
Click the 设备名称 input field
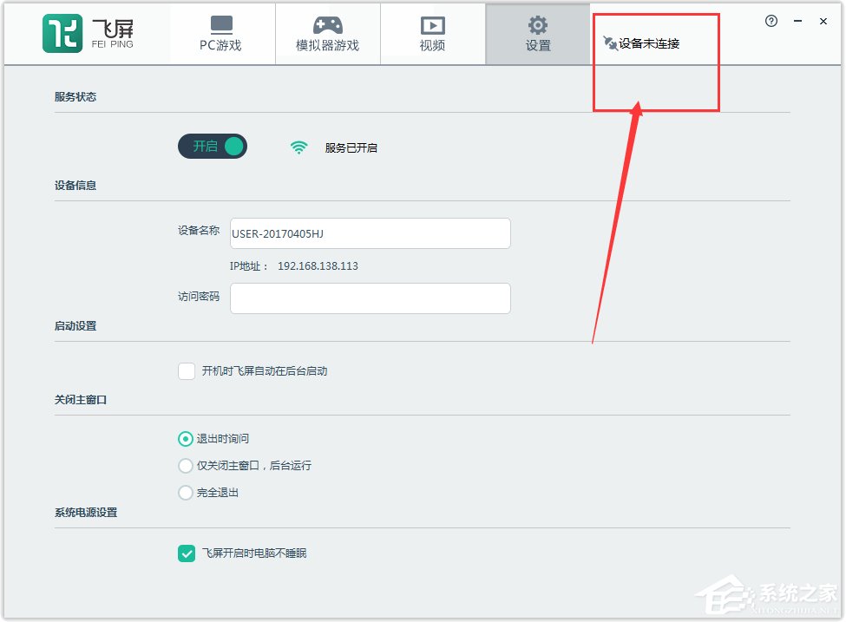[x=371, y=233]
